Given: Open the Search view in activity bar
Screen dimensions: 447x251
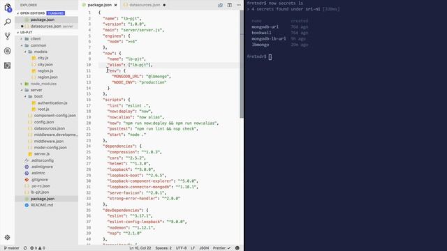Looking at the screenshot, I should (8, 22).
